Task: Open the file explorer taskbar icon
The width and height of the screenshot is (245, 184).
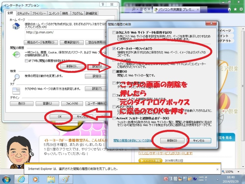Action: [x=51, y=179]
